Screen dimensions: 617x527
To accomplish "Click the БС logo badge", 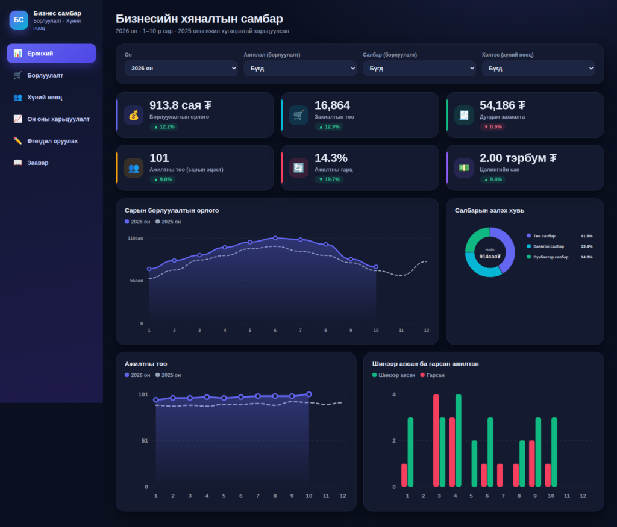I will tap(19, 20).
